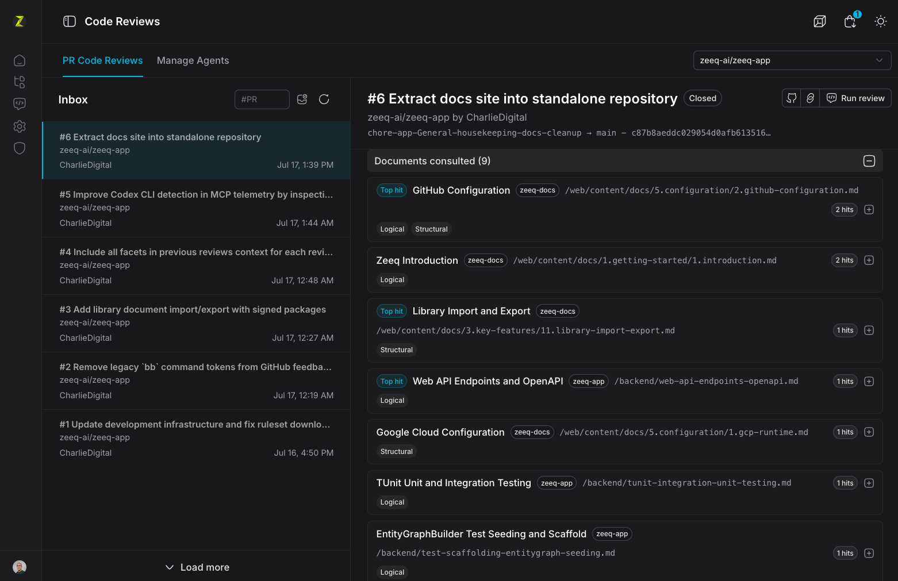898x581 pixels.
Task: Click the Top hit tag on GitHub Configuration
Action: click(392, 190)
